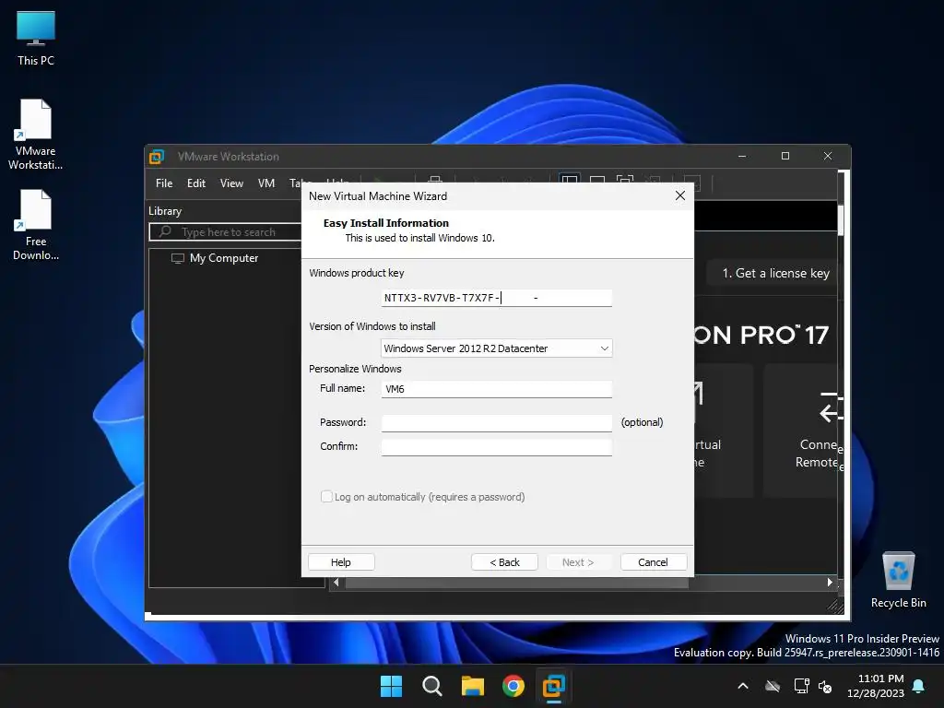The height and width of the screenshot is (708, 944).
Task: Click the Connect to Remote Server arrow icon
Action: click(x=831, y=407)
